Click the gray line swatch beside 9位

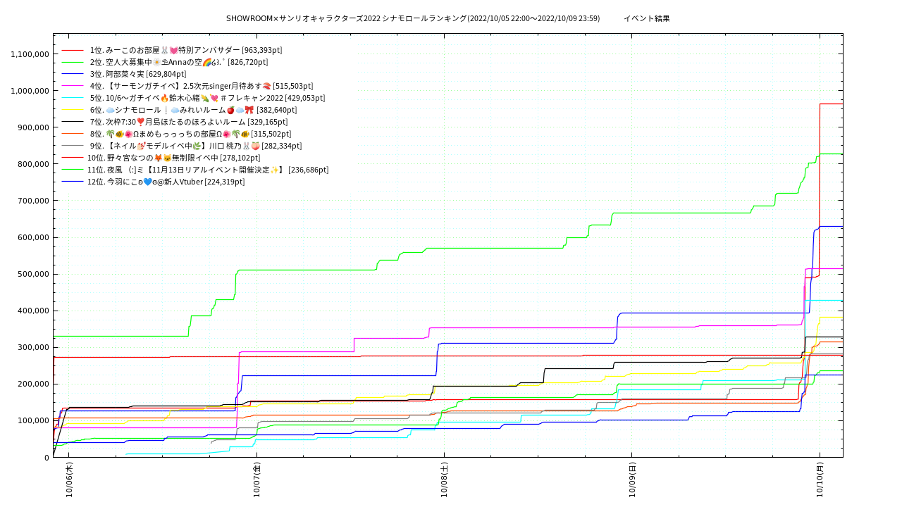tap(73, 146)
